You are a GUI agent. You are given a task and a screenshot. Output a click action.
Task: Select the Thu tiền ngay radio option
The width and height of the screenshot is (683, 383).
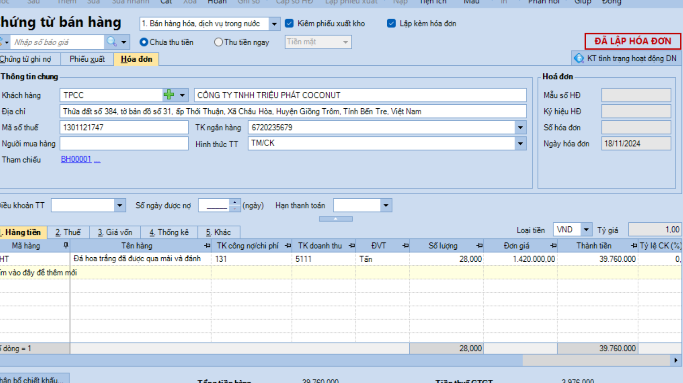click(x=218, y=42)
